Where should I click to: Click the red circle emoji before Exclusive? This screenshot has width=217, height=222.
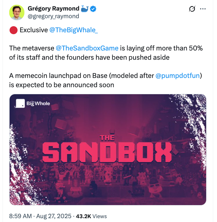coord(13,30)
